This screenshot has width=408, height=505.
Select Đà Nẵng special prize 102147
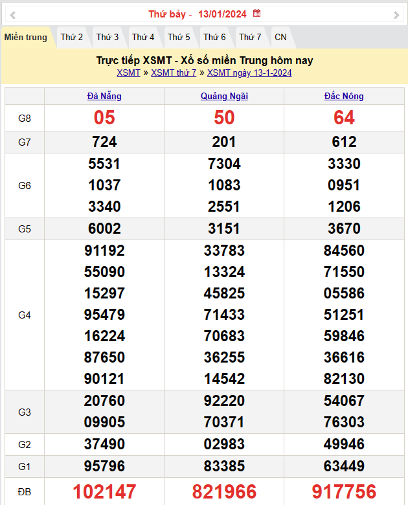click(104, 492)
